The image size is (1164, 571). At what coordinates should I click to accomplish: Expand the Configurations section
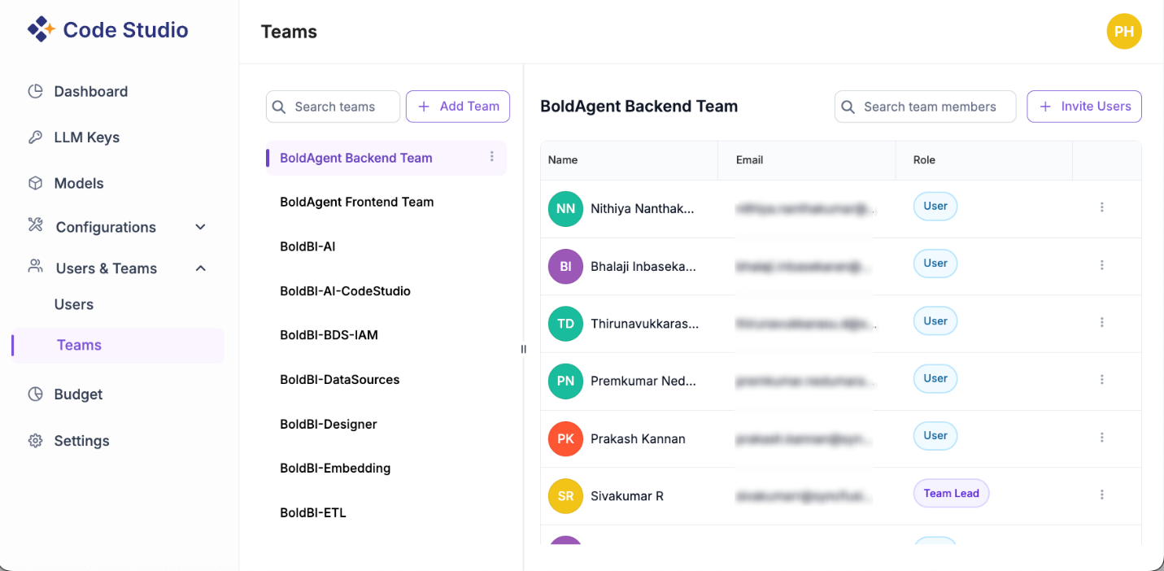pos(200,227)
